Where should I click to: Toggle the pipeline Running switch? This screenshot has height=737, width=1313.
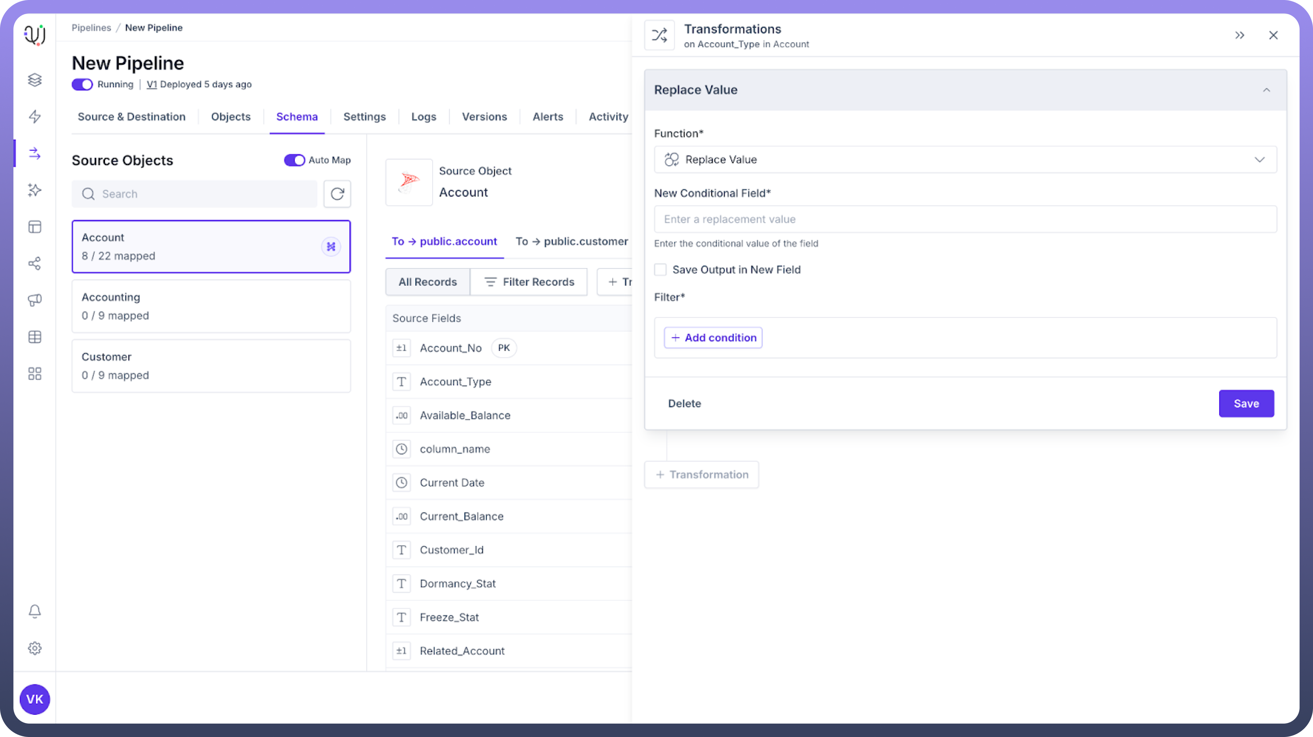tap(82, 84)
